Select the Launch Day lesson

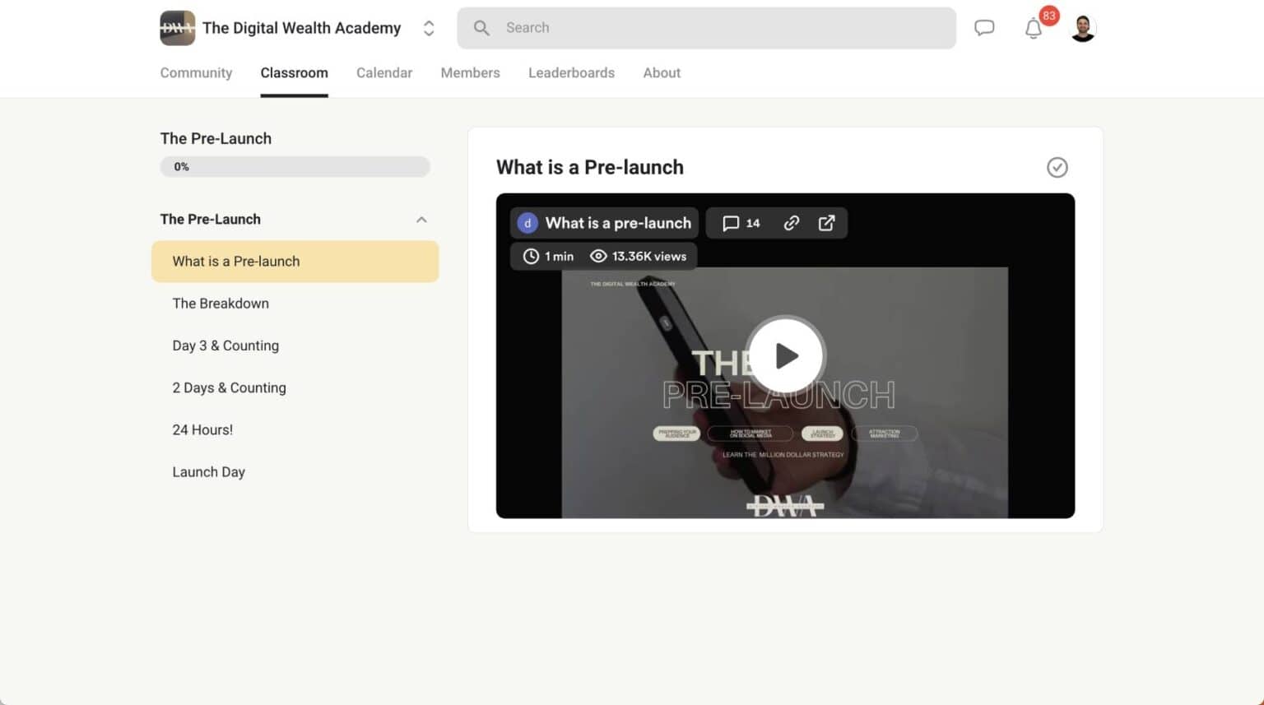(x=208, y=472)
